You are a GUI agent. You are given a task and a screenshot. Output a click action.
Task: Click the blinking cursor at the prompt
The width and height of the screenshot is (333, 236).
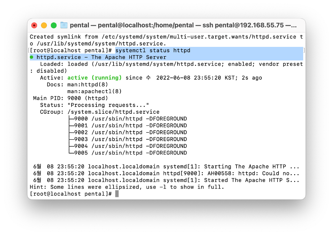tap(117, 193)
